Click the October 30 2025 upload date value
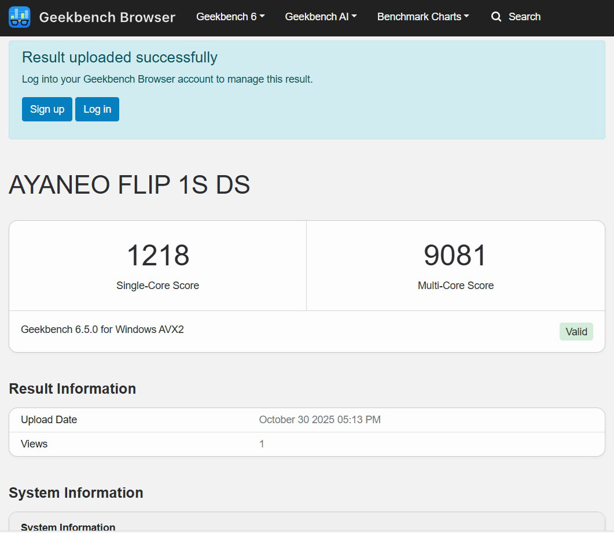Viewport: 614px width, 533px height. tap(319, 420)
